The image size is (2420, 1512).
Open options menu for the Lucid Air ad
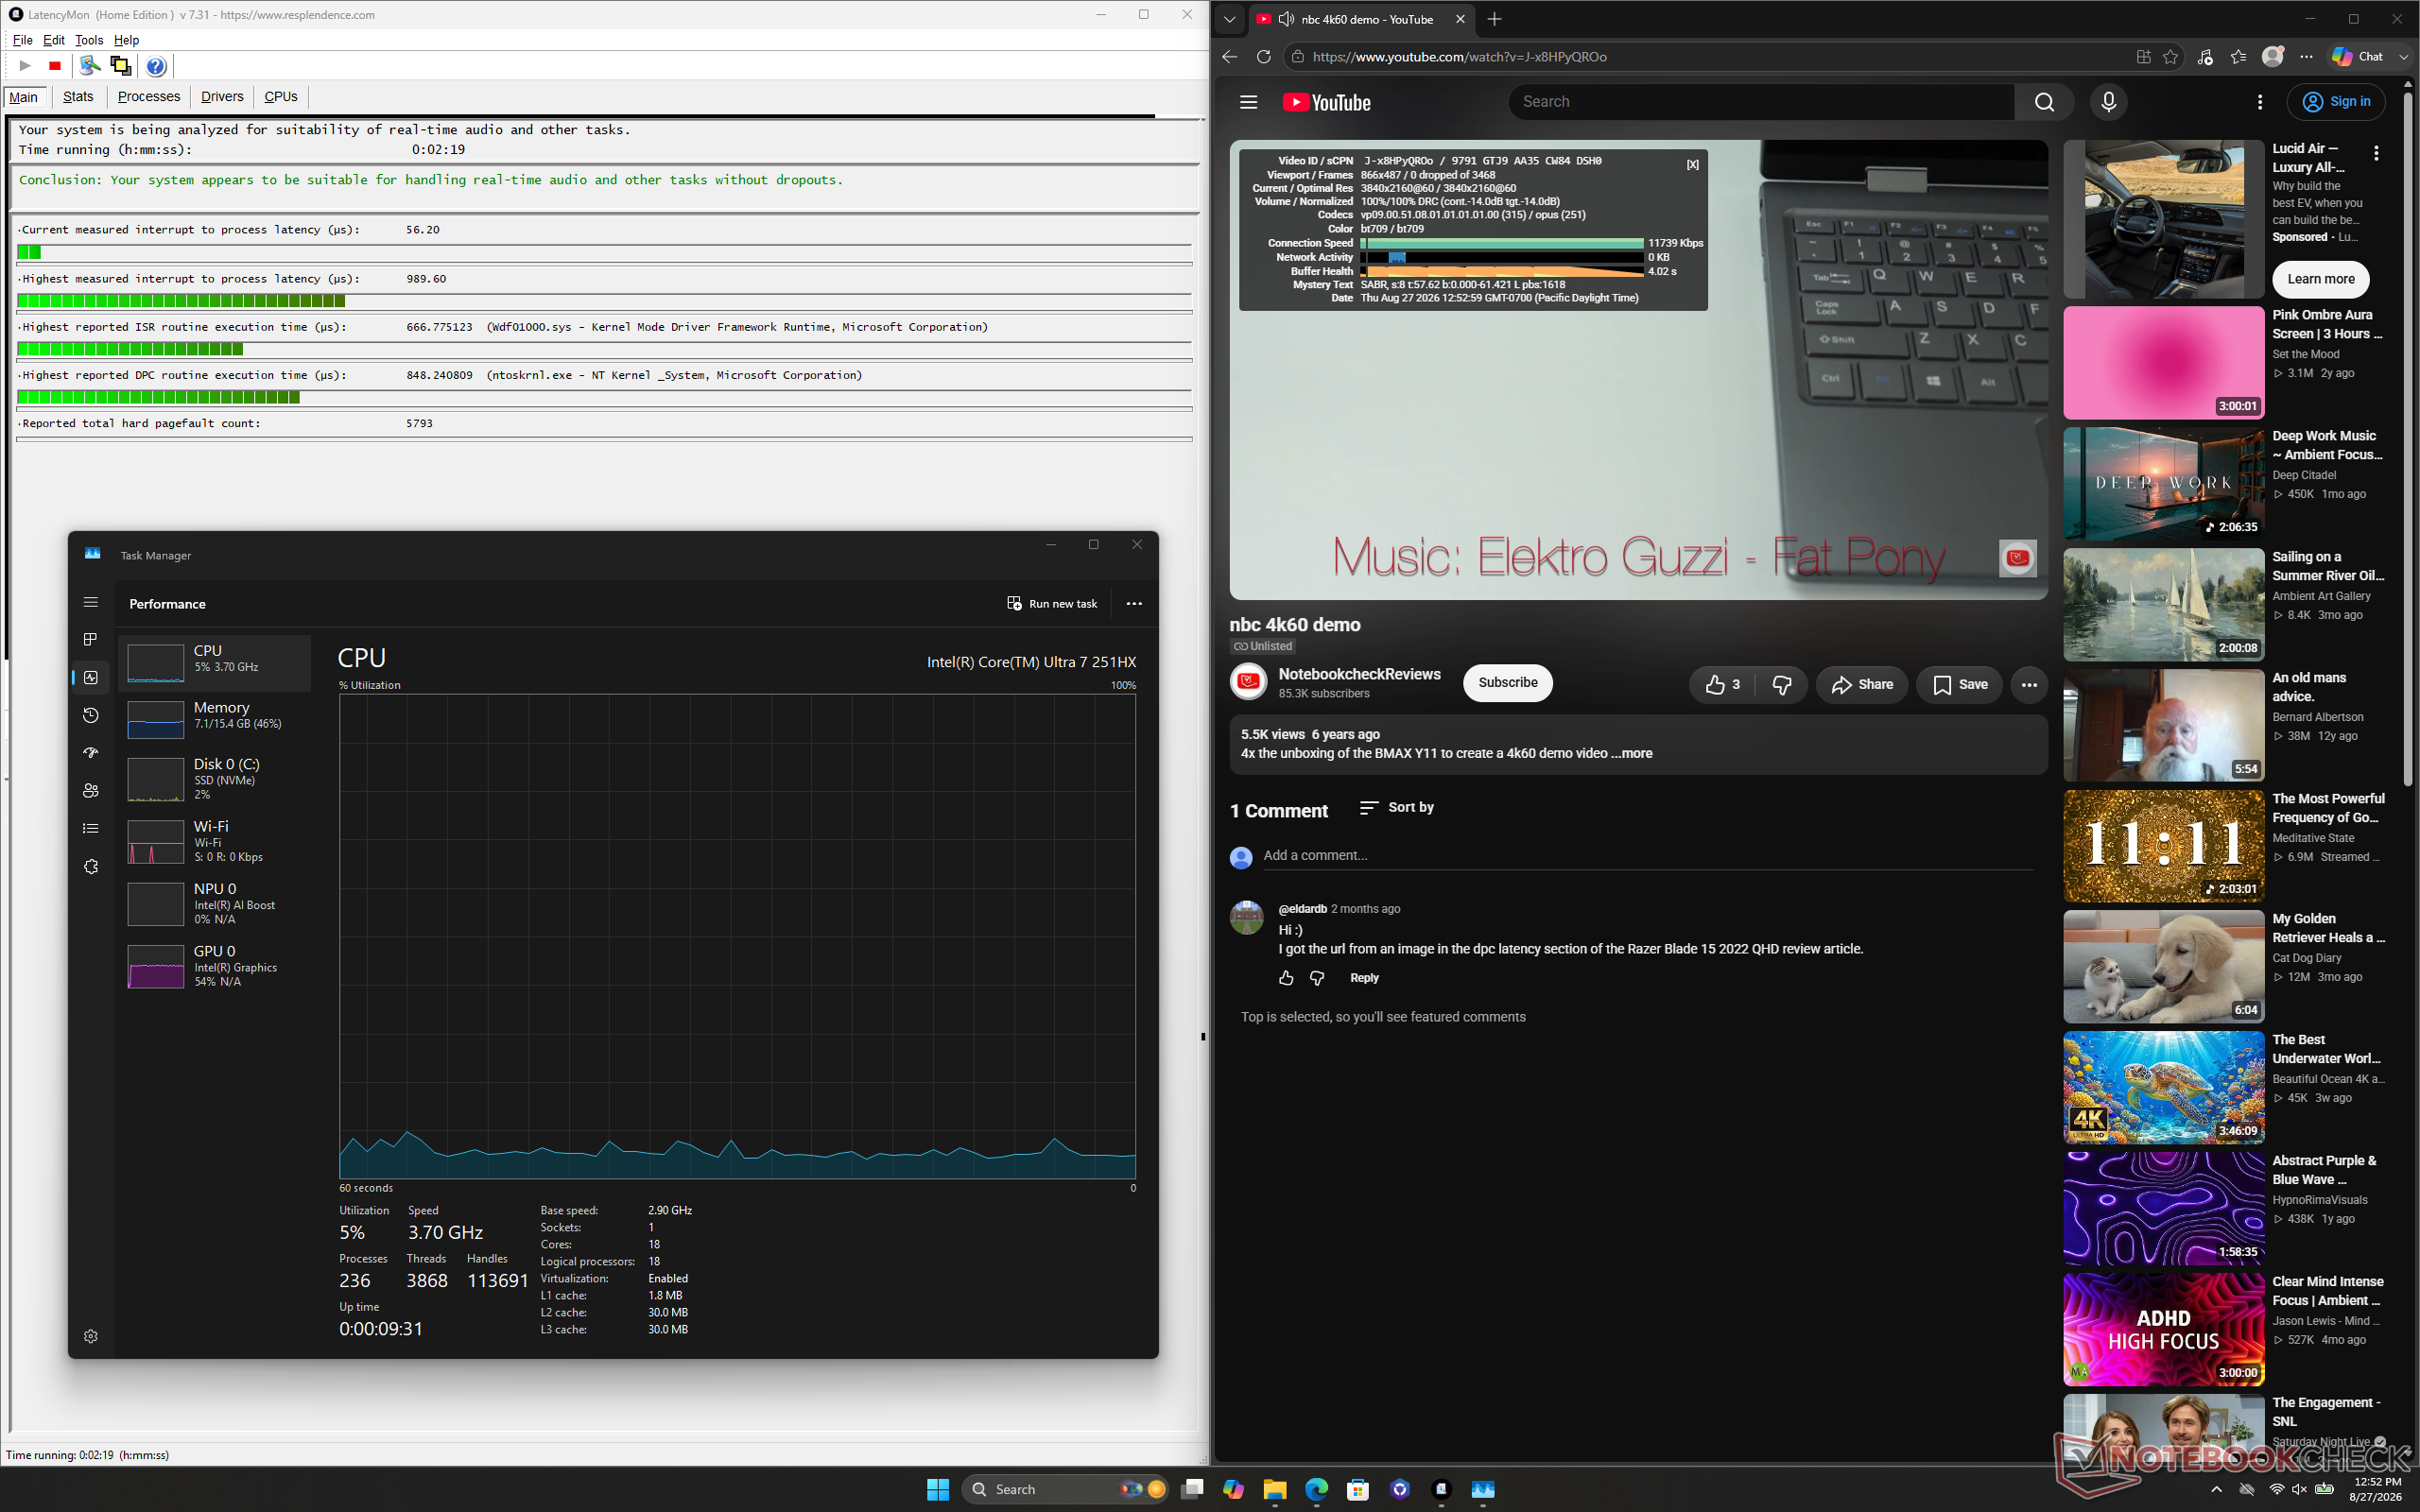coord(2376,153)
